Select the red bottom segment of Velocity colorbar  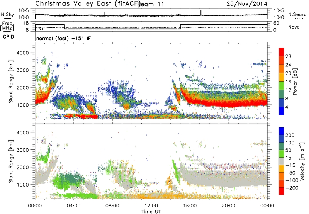pos(282,191)
